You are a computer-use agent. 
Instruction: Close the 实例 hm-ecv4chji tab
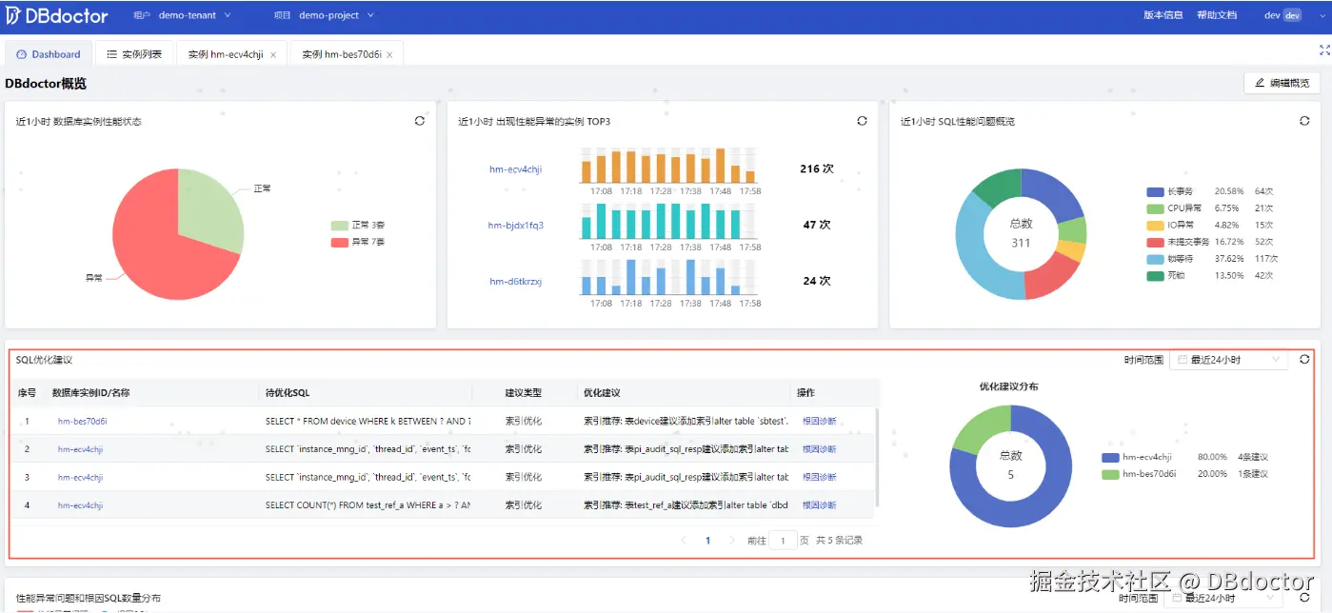(x=273, y=55)
